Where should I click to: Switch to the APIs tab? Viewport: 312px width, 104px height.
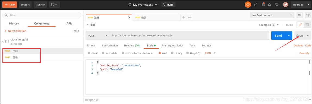(x=69, y=23)
